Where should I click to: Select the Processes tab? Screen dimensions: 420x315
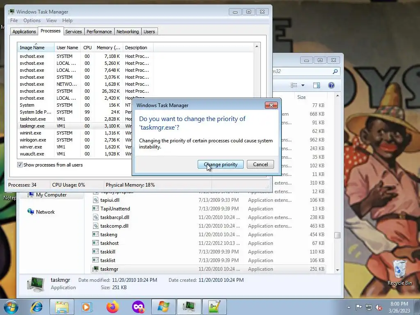50,31
